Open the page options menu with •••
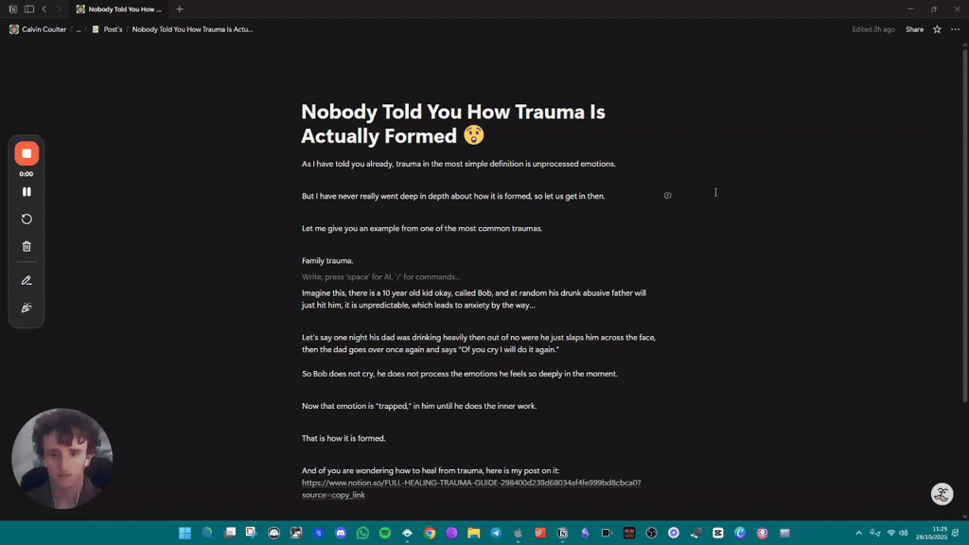The height and width of the screenshot is (545, 969). coord(955,29)
